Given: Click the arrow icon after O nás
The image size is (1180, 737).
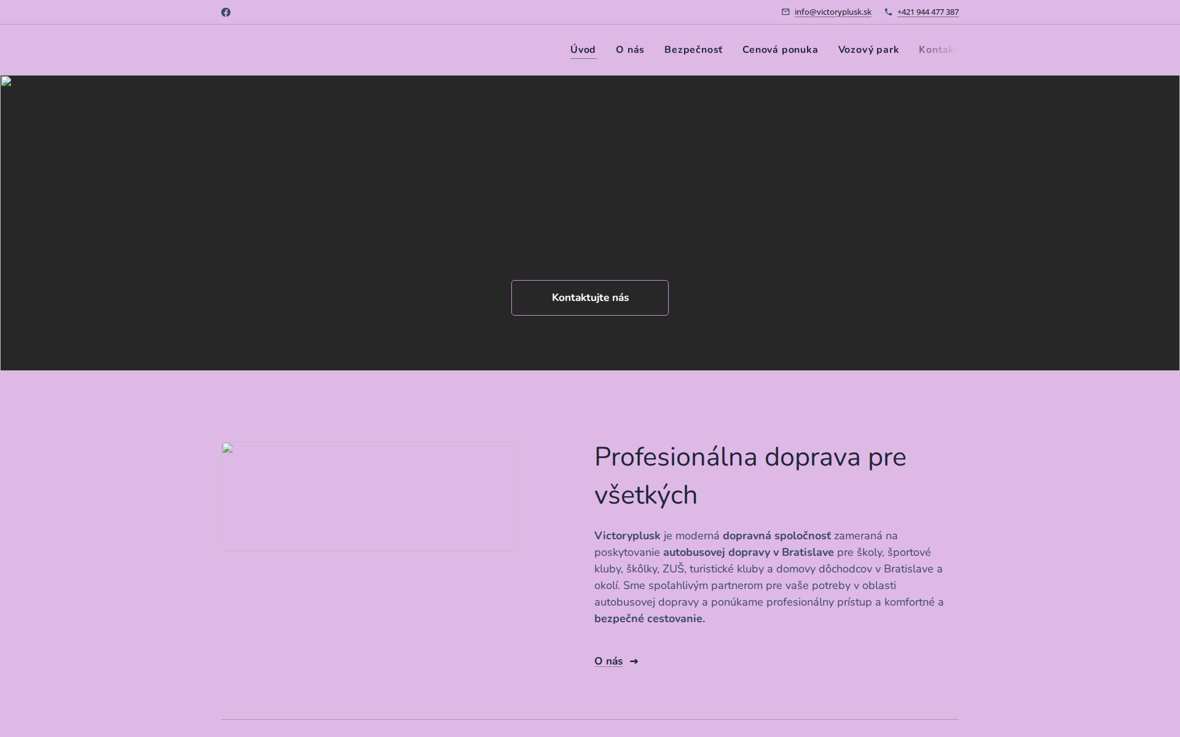Looking at the screenshot, I should click(x=634, y=661).
